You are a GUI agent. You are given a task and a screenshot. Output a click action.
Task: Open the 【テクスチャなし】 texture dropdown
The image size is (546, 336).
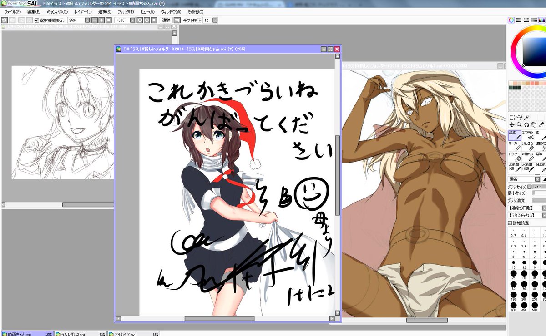point(527,215)
